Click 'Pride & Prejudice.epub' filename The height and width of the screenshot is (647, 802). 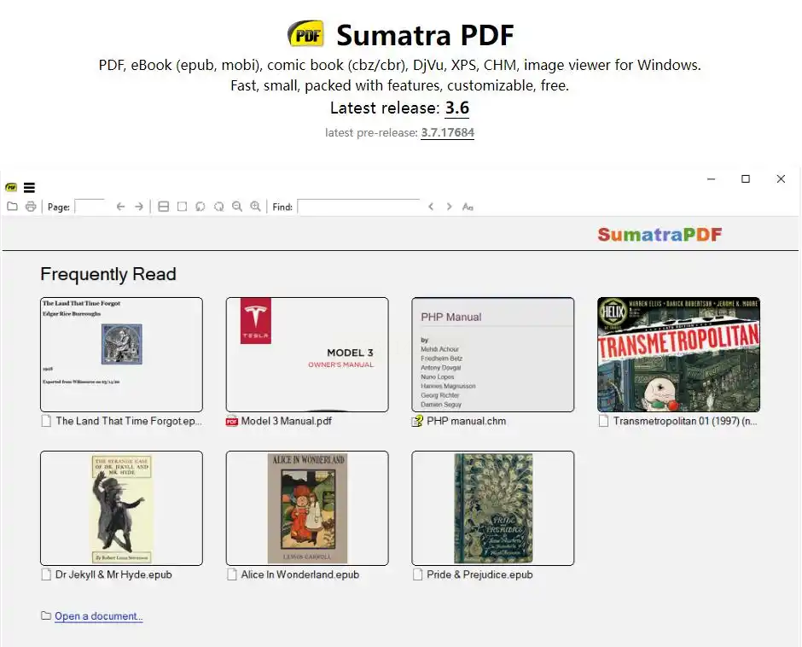click(x=479, y=574)
